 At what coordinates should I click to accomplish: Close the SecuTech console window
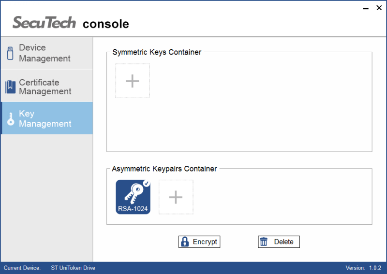tap(379, 8)
